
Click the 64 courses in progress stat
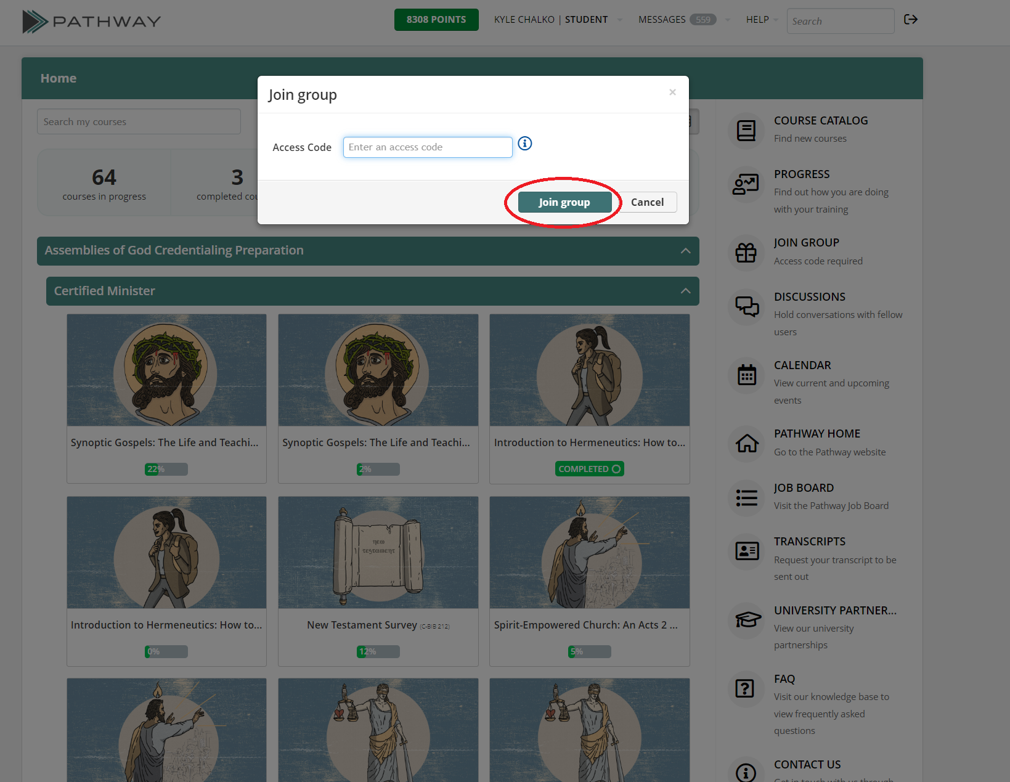(104, 184)
